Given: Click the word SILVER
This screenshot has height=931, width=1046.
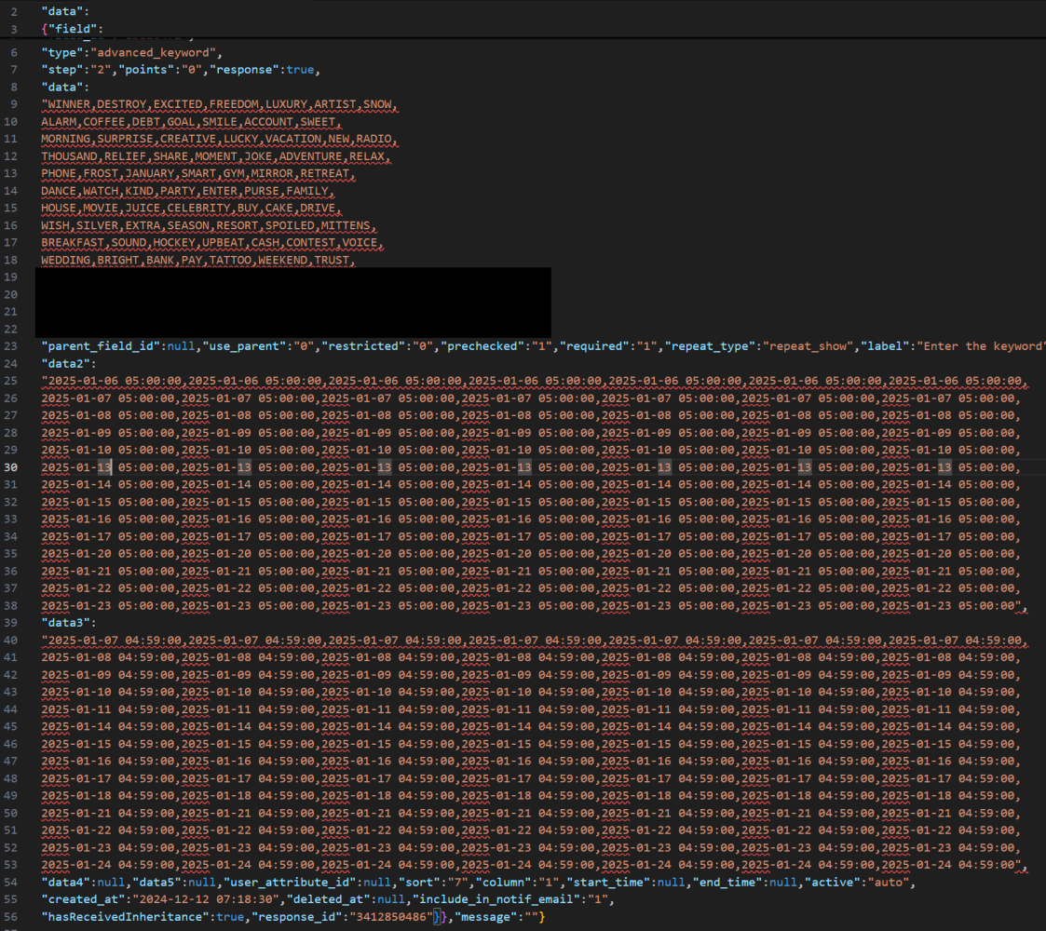Looking at the screenshot, I should 98,225.
